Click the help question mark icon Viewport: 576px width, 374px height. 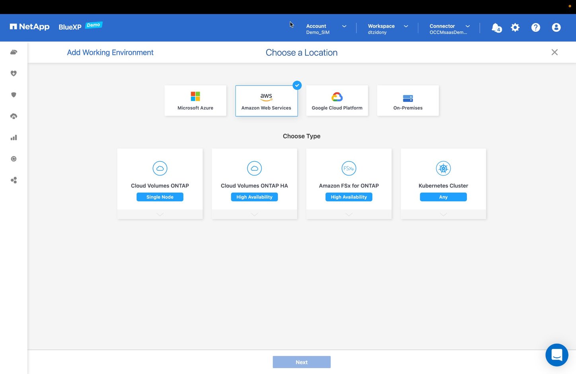tap(535, 27)
